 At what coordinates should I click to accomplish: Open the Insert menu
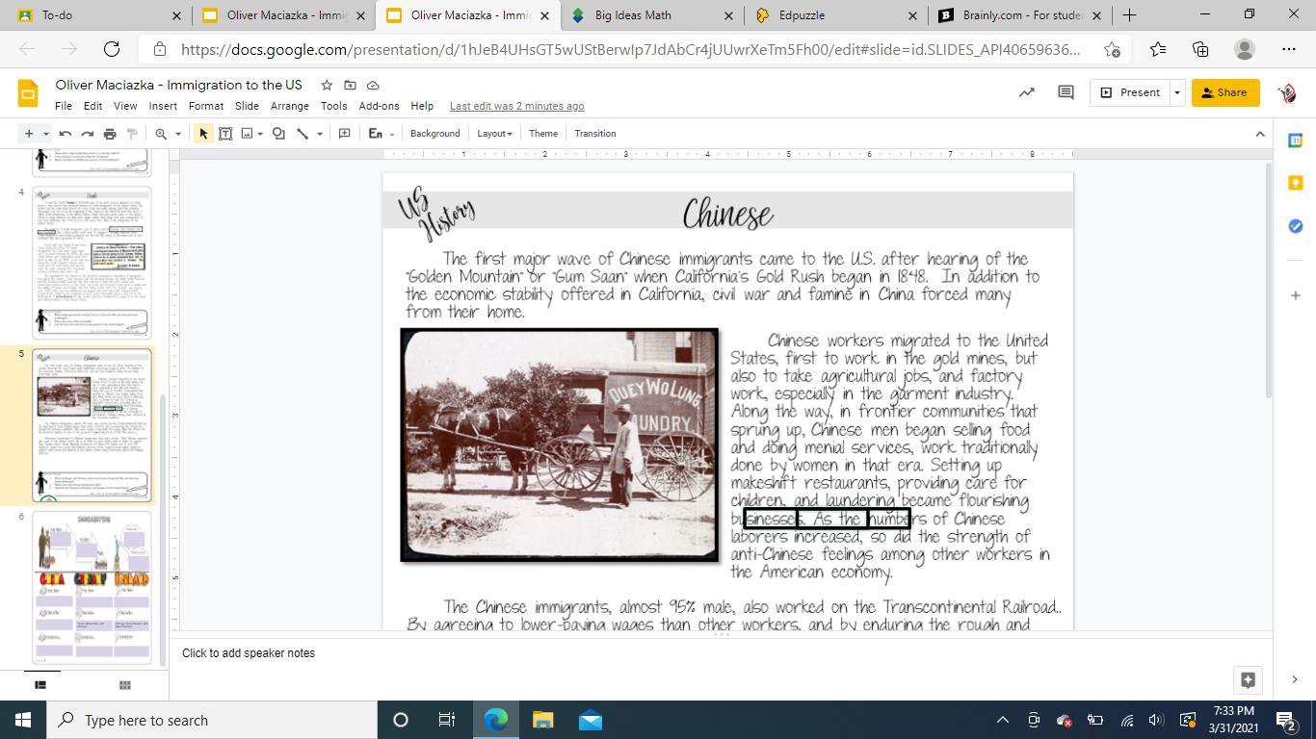point(162,106)
